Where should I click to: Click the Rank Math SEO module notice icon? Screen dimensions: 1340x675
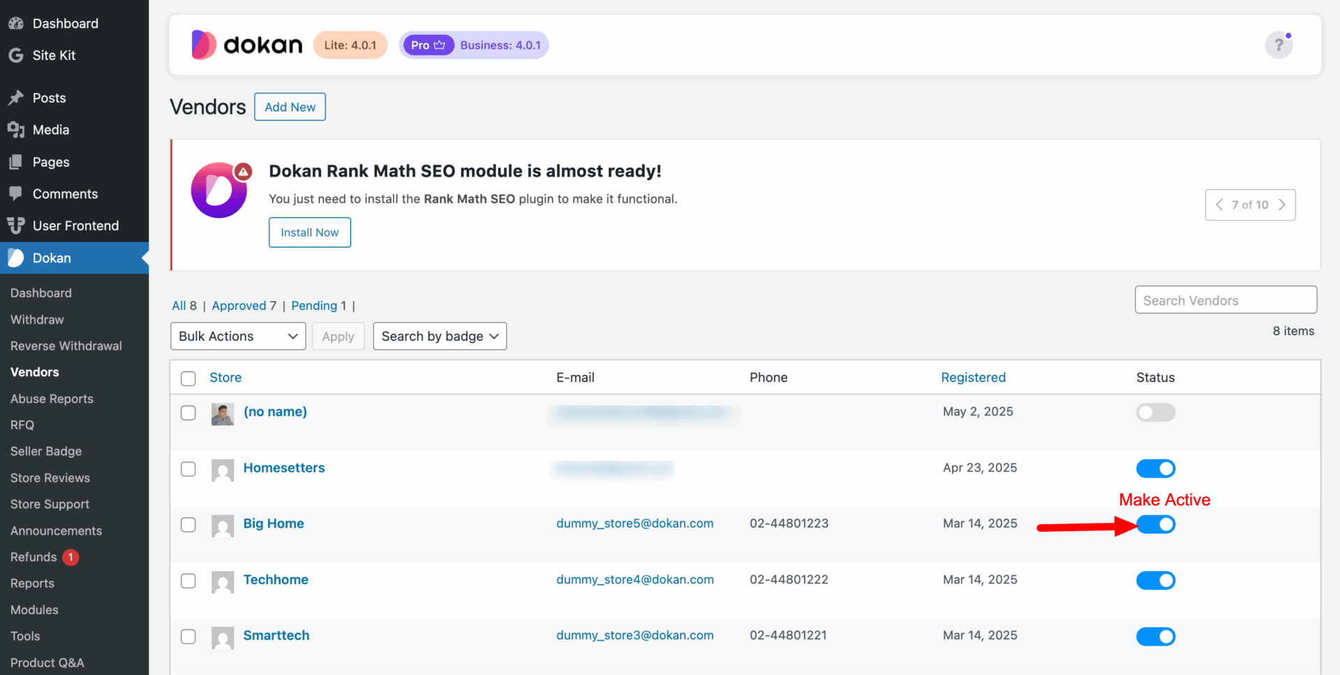tap(220, 190)
